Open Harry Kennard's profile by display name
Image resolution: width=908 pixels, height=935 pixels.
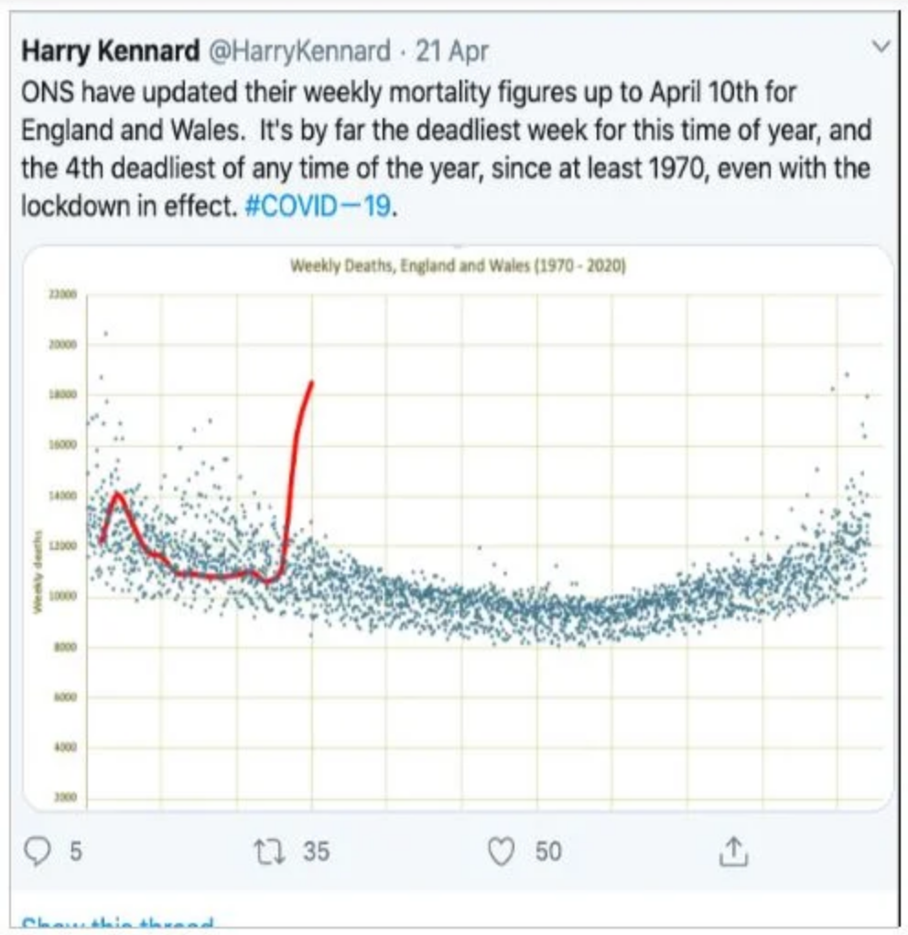click(111, 50)
